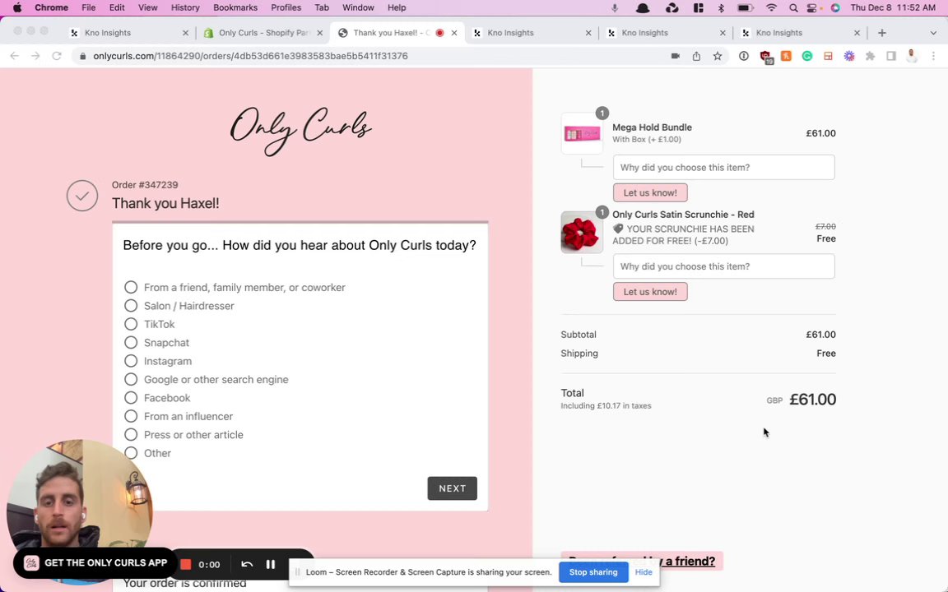948x592 pixels.
Task: Click the battery status icon
Action: pos(745,8)
